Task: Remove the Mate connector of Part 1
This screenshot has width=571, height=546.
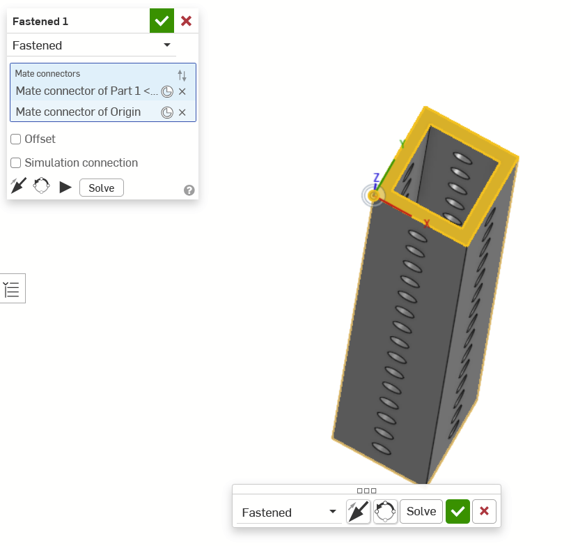Action: point(182,91)
